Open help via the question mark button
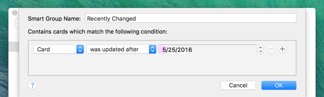This screenshot has height=97, width=324. click(x=32, y=85)
